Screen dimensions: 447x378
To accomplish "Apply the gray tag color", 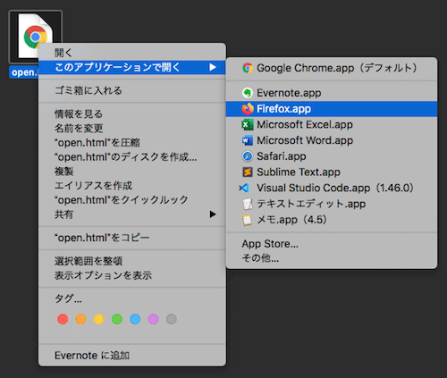I will pos(172,319).
